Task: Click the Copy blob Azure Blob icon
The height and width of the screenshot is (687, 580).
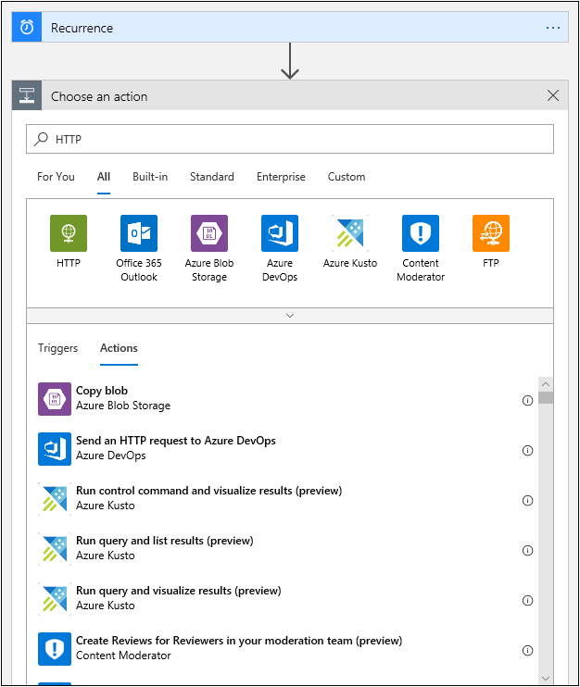Action: pyautogui.click(x=55, y=399)
